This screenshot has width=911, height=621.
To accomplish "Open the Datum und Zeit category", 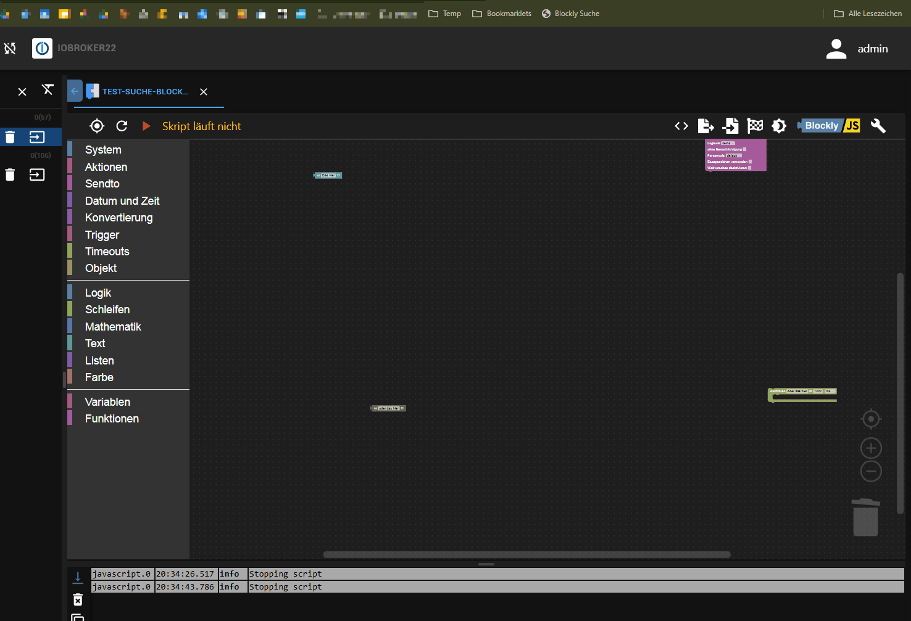I will [128, 201].
